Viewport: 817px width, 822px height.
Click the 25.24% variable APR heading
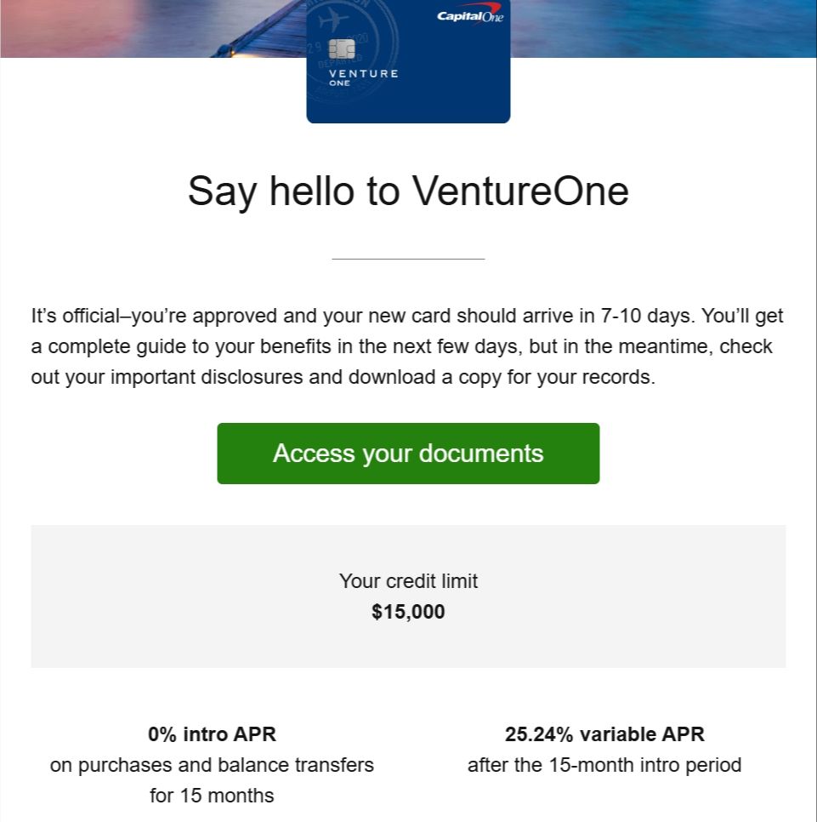(x=604, y=734)
